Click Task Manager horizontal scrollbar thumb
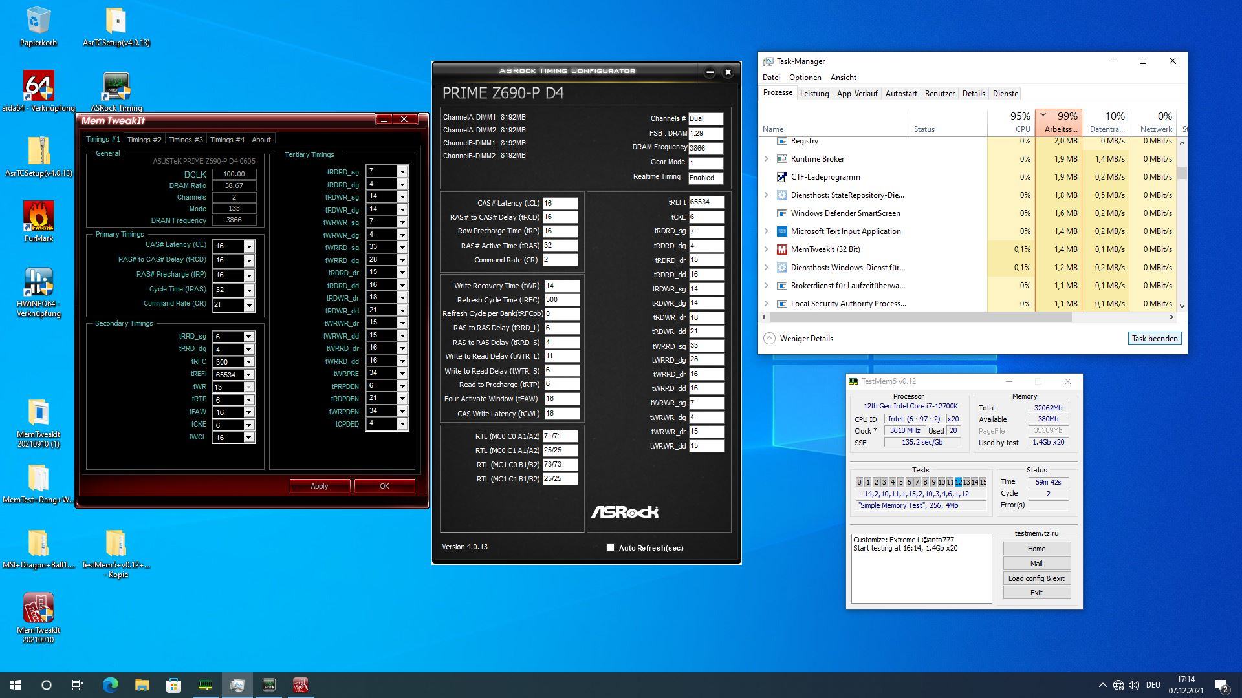This screenshot has height=698, width=1242. (921, 317)
